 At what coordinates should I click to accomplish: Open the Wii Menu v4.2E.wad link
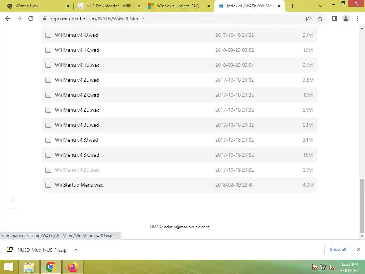pyautogui.click(x=77, y=80)
